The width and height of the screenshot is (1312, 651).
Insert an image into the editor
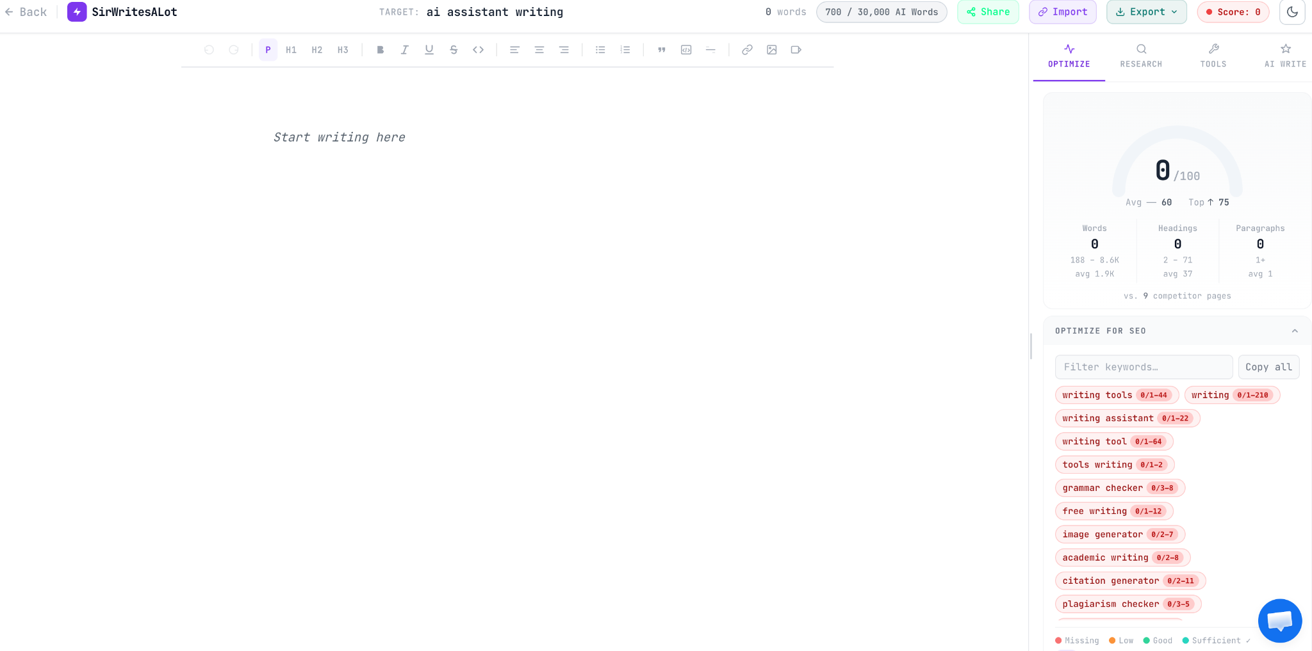pyautogui.click(x=772, y=50)
